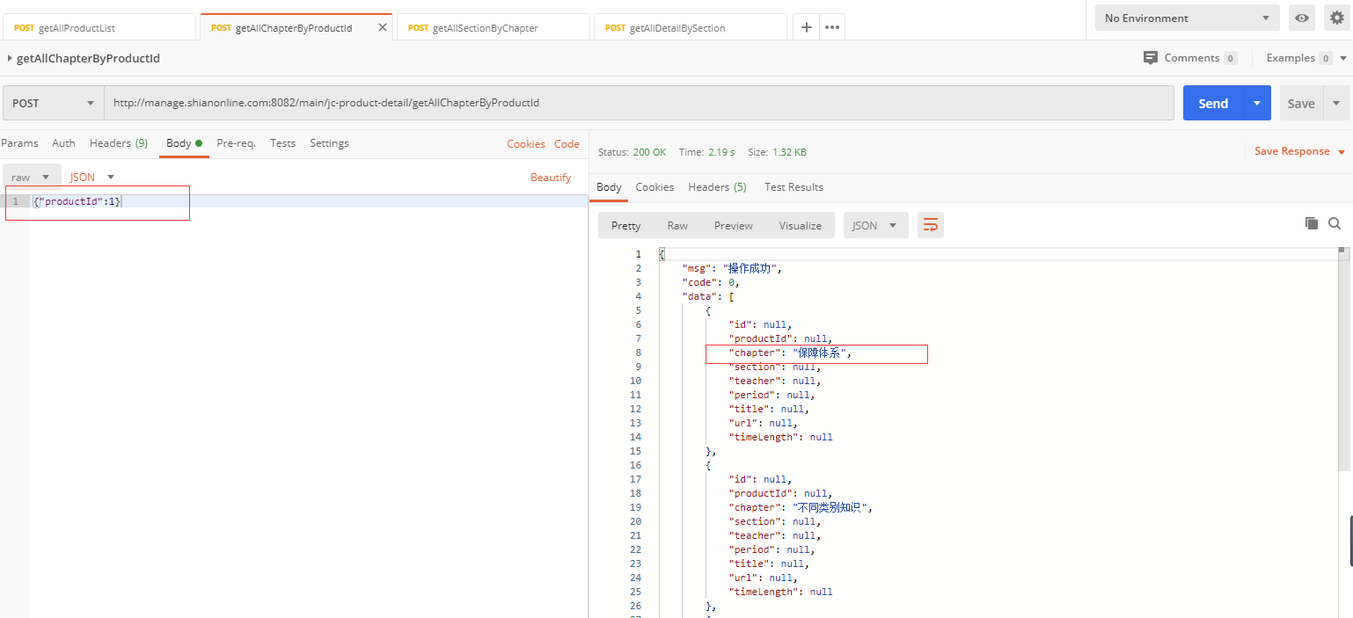Open a new request tab with plus icon
The width and height of the screenshot is (1353, 618).
(x=806, y=27)
